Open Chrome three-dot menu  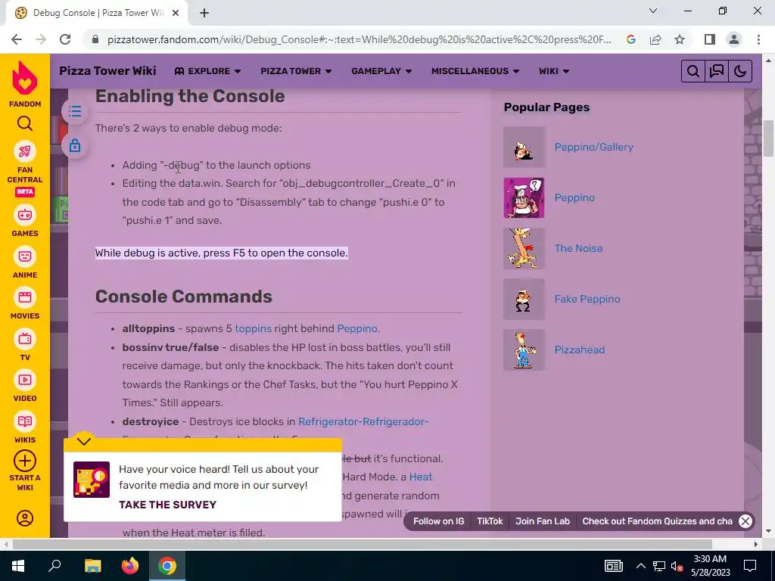[758, 39]
